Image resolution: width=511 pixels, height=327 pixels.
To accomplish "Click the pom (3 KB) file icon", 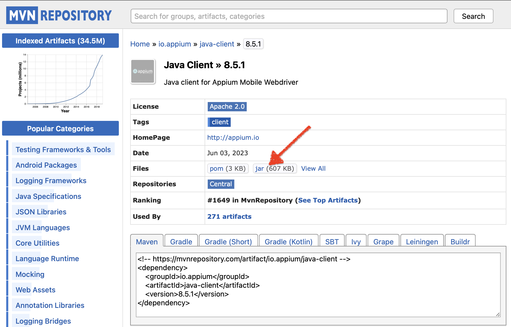I will pos(227,168).
